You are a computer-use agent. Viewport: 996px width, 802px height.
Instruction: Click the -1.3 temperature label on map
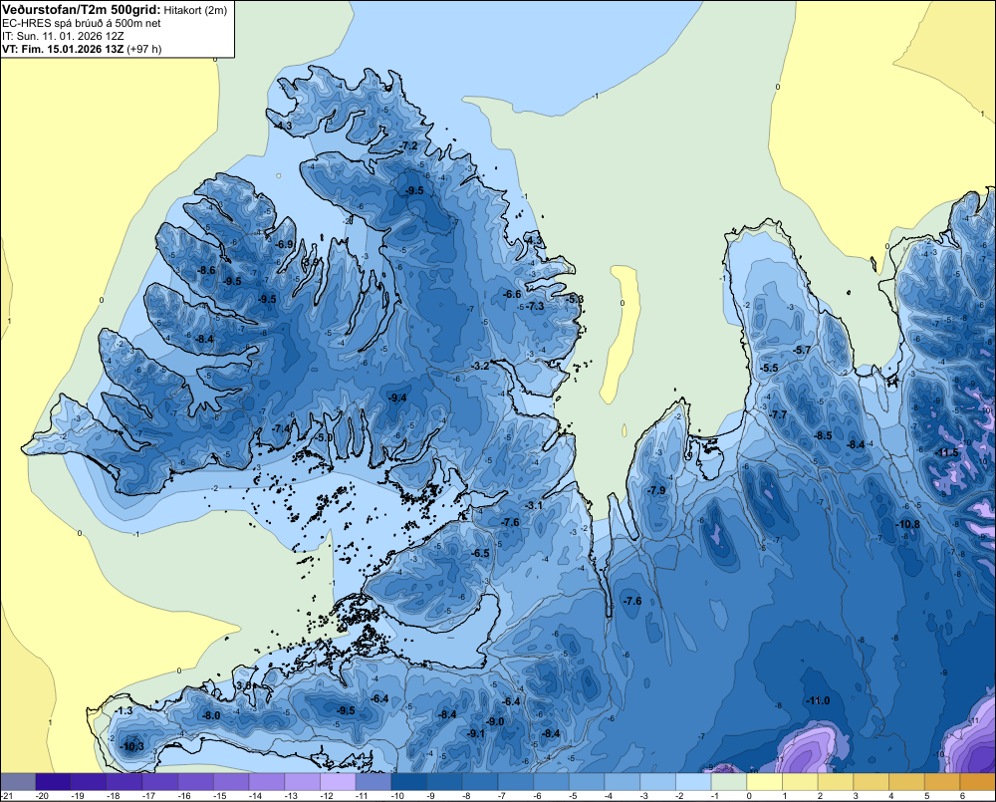124,711
